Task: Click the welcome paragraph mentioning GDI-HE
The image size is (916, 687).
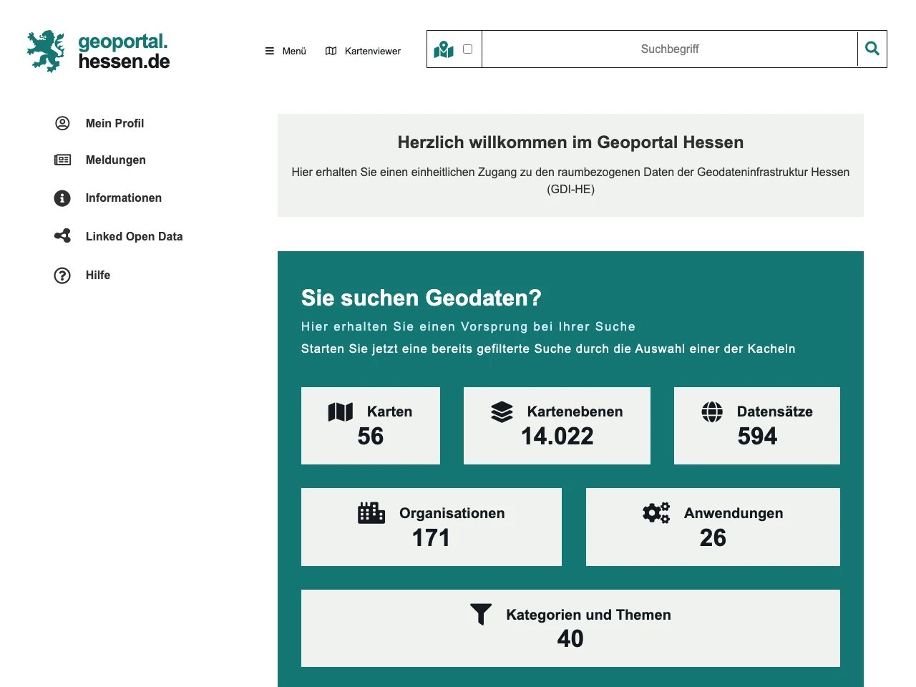Action: (x=570, y=180)
